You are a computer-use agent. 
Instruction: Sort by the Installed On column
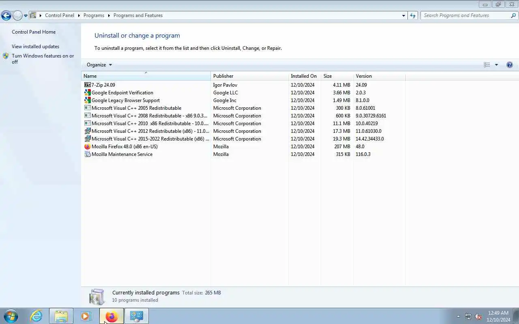tap(305, 76)
